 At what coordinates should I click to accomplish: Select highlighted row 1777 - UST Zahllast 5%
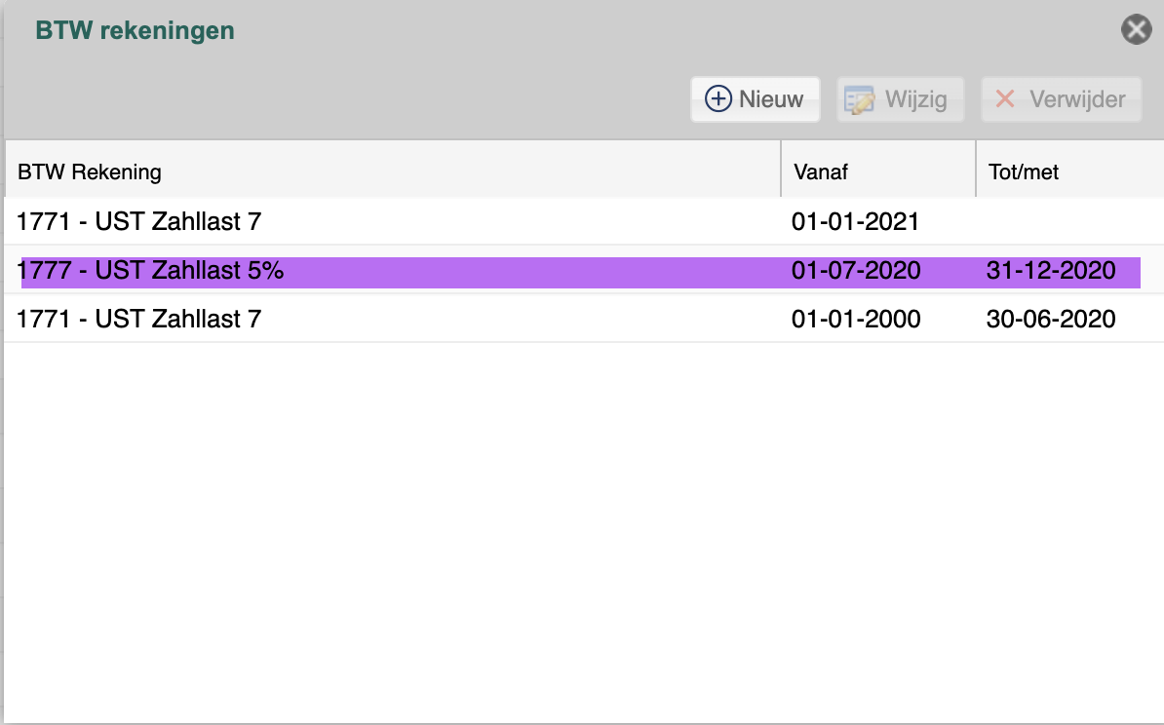[x=151, y=271]
